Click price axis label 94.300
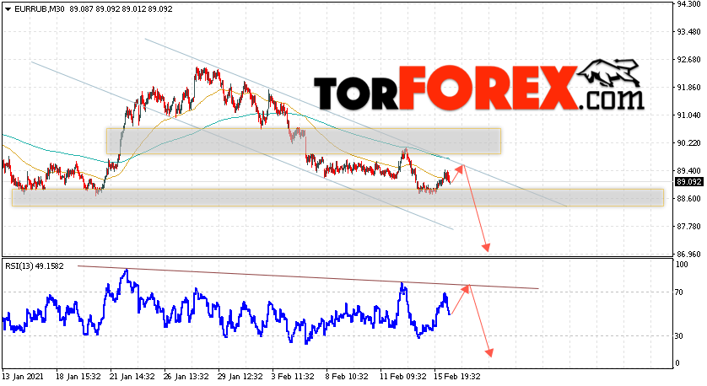The width and height of the screenshot is (707, 386). (x=688, y=4)
